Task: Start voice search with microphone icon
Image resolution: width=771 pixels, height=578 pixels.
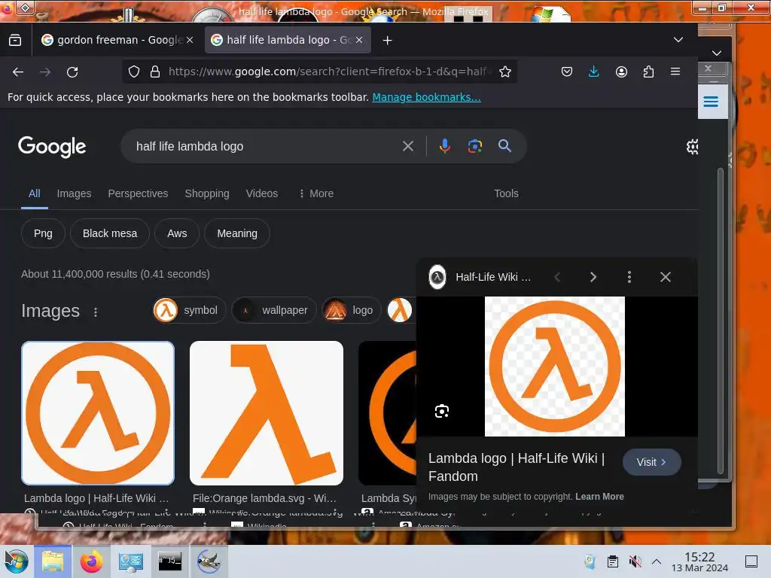Action: [444, 146]
